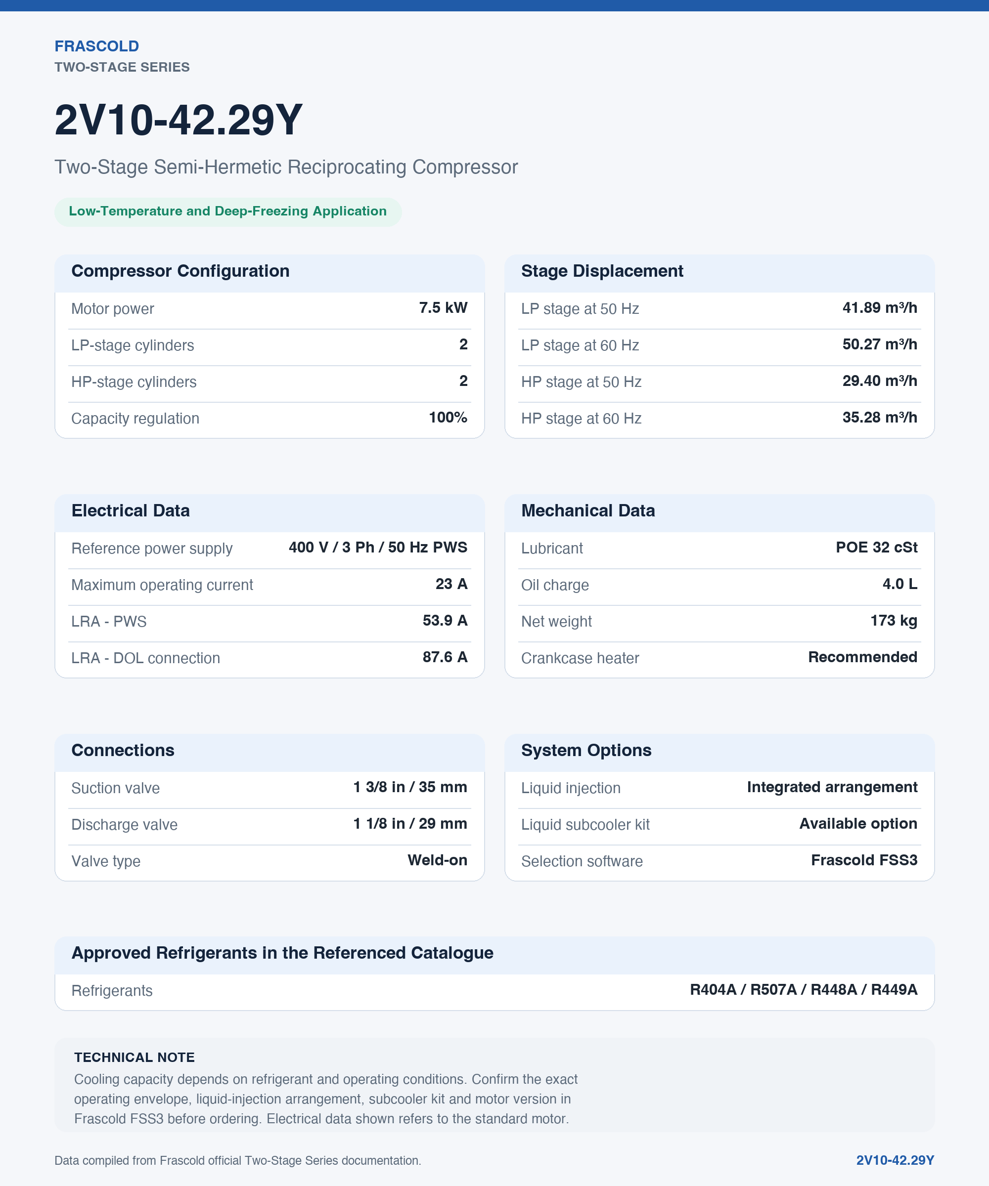This screenshot has width=989, height=1186.
Task: Click the 87.6 A value
Action: [x=446, y=657]
